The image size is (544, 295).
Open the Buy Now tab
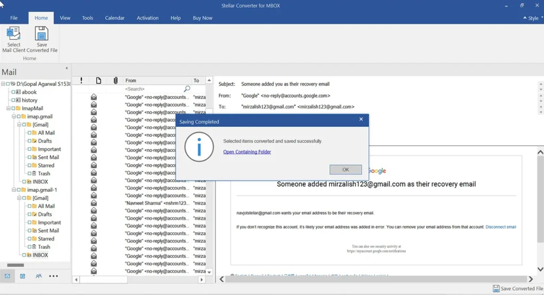pos(202,18)
